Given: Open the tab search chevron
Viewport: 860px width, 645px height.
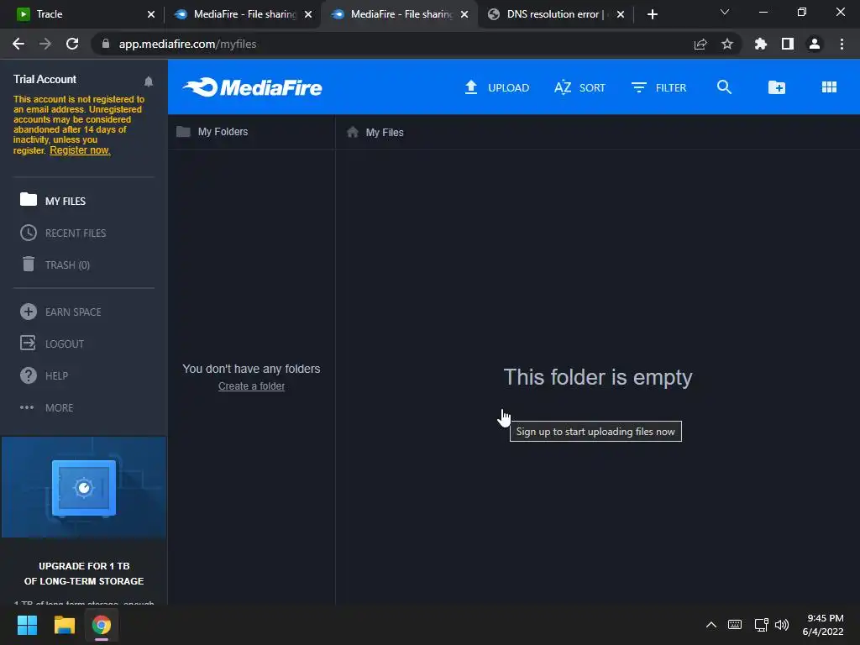Looking at the screenshot, I should click(725, 12).
